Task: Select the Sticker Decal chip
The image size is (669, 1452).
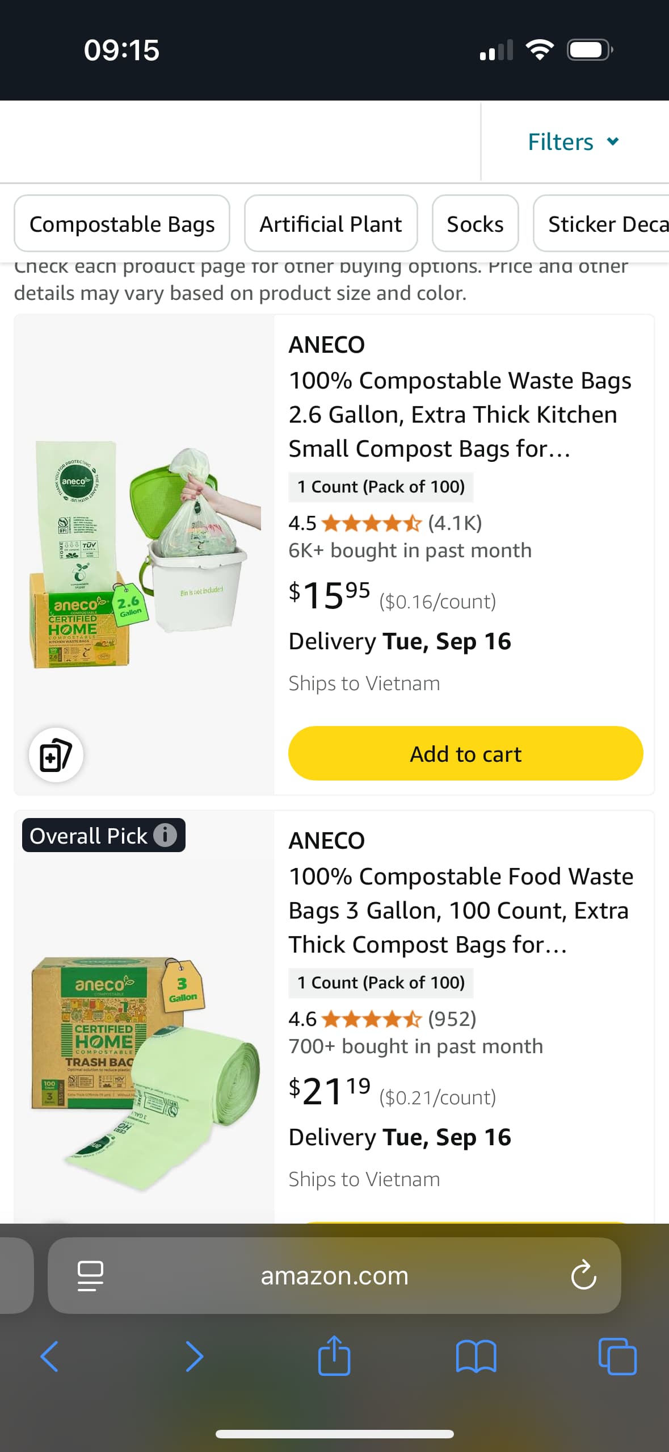Action: click(x=604, y=224)
